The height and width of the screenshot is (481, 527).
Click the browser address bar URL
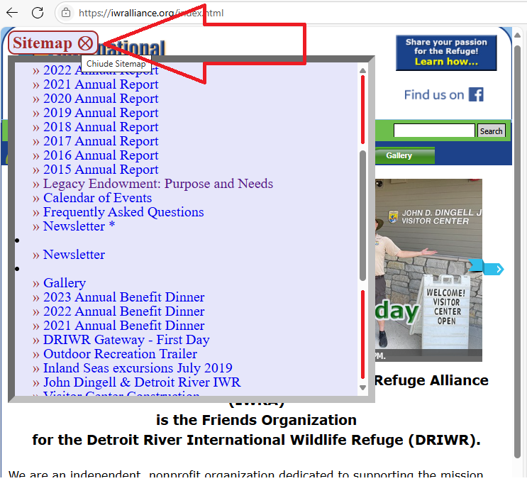(151, 13)
